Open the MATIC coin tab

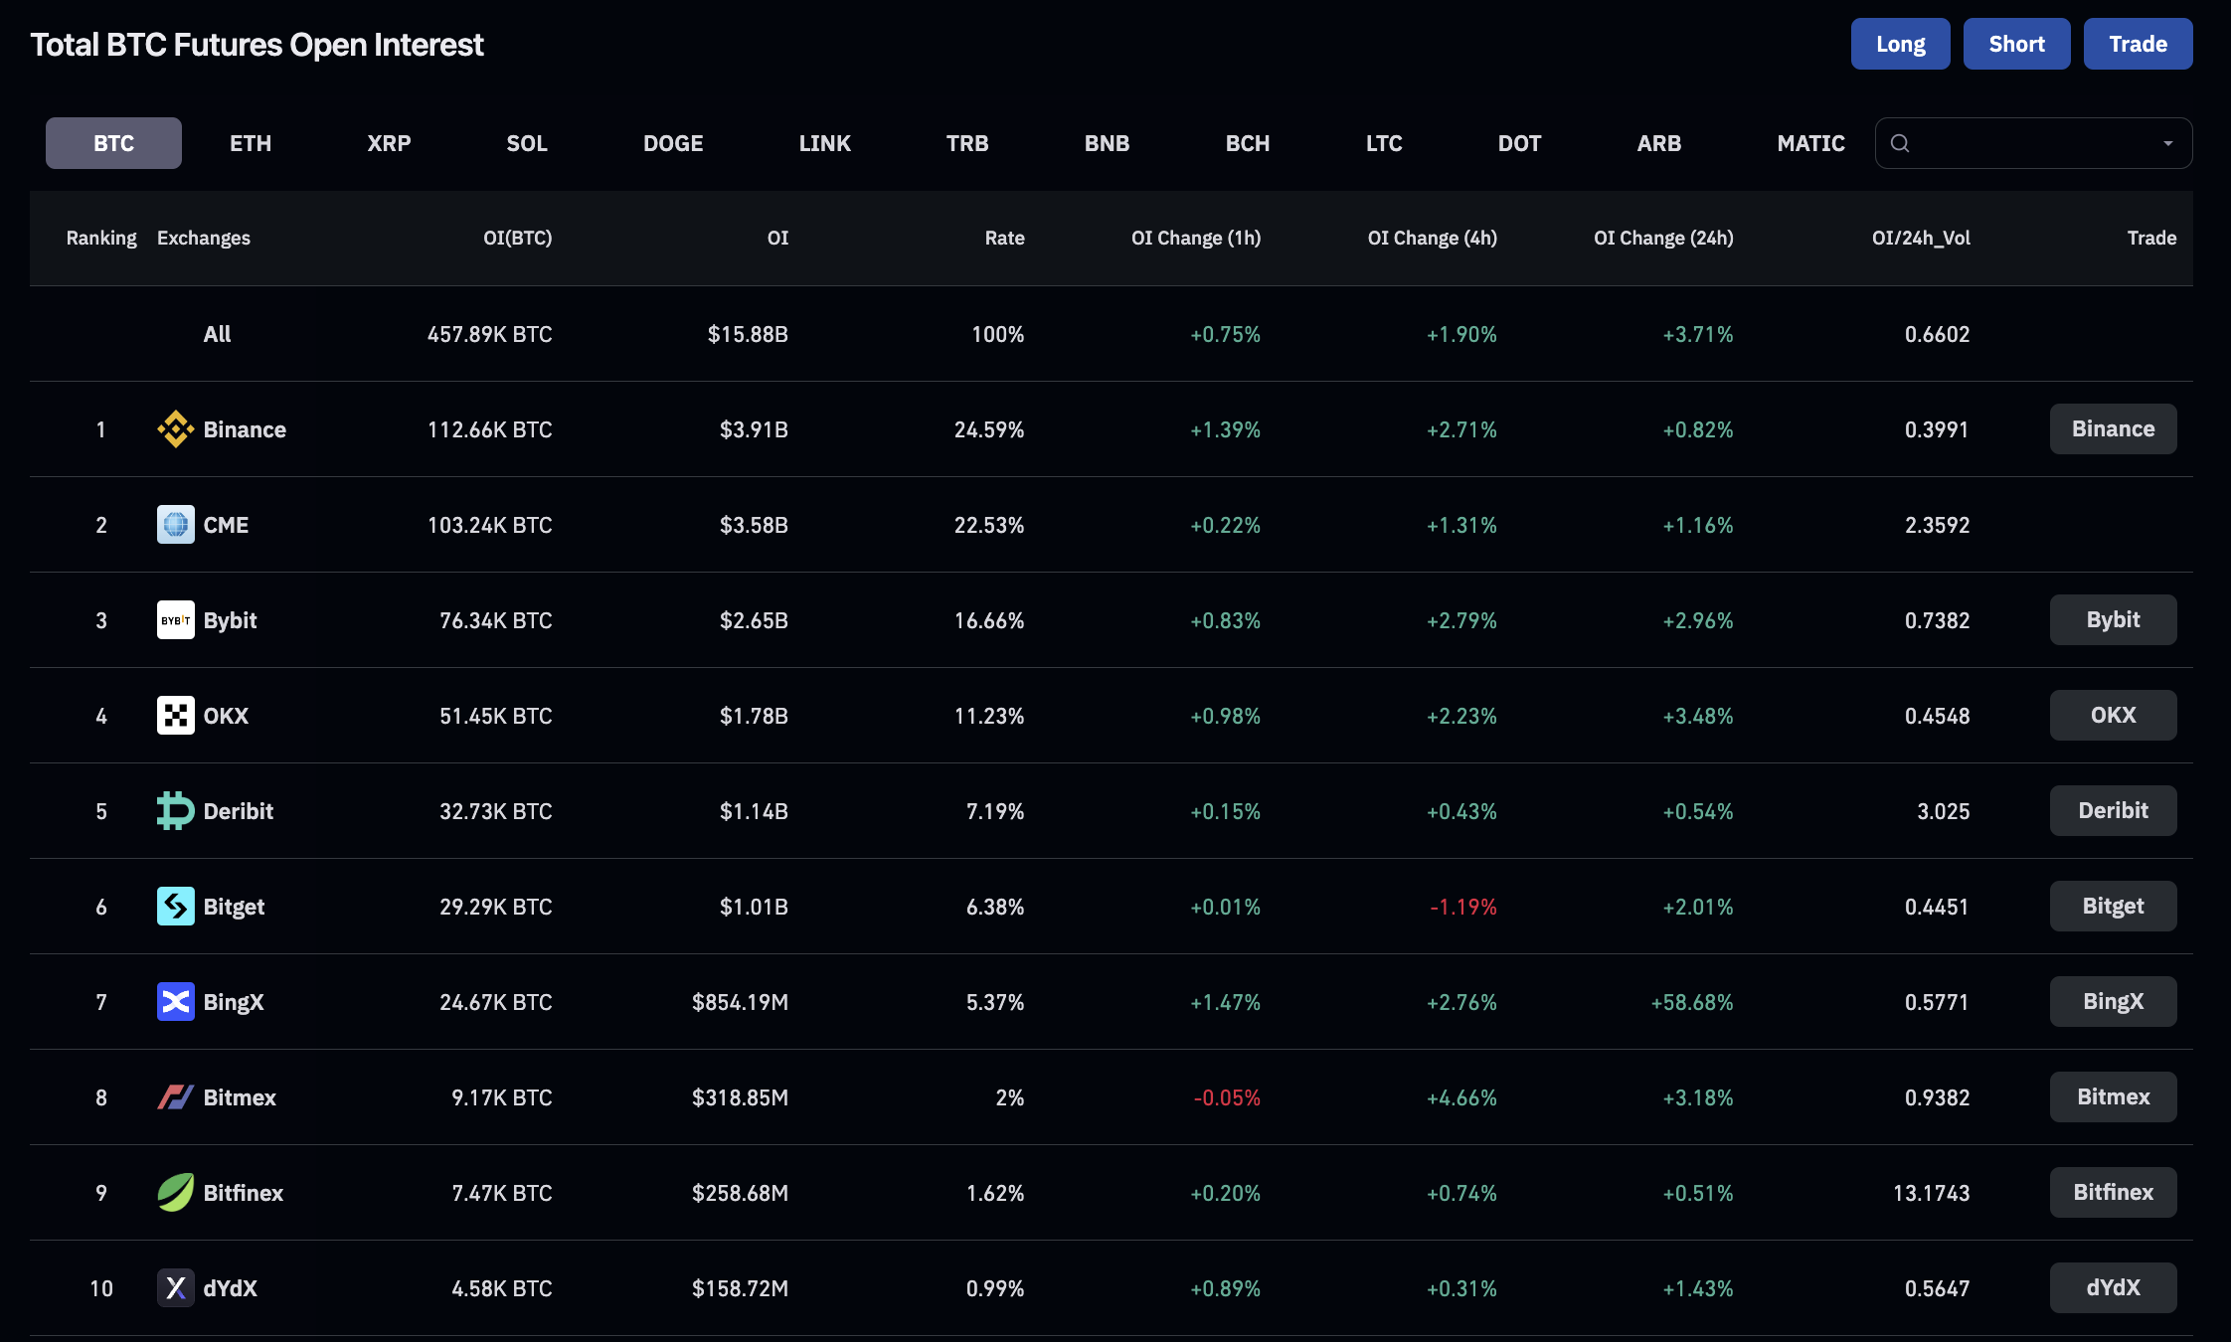pos(1810,143)
